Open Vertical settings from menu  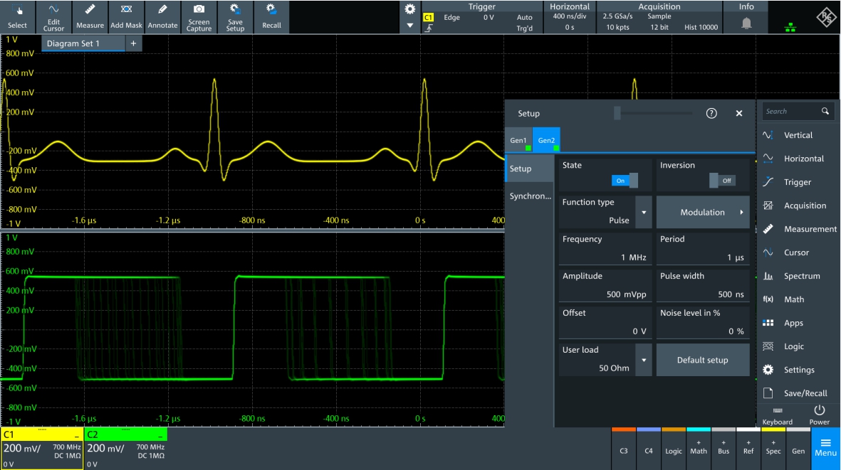pos(798,135)
